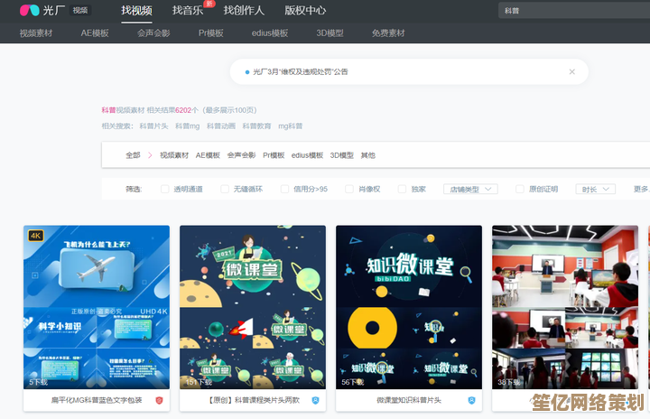This screenshot has width=650, height=419.
Task: Click the 4K badge on first thumbnail
Action: 36,236
